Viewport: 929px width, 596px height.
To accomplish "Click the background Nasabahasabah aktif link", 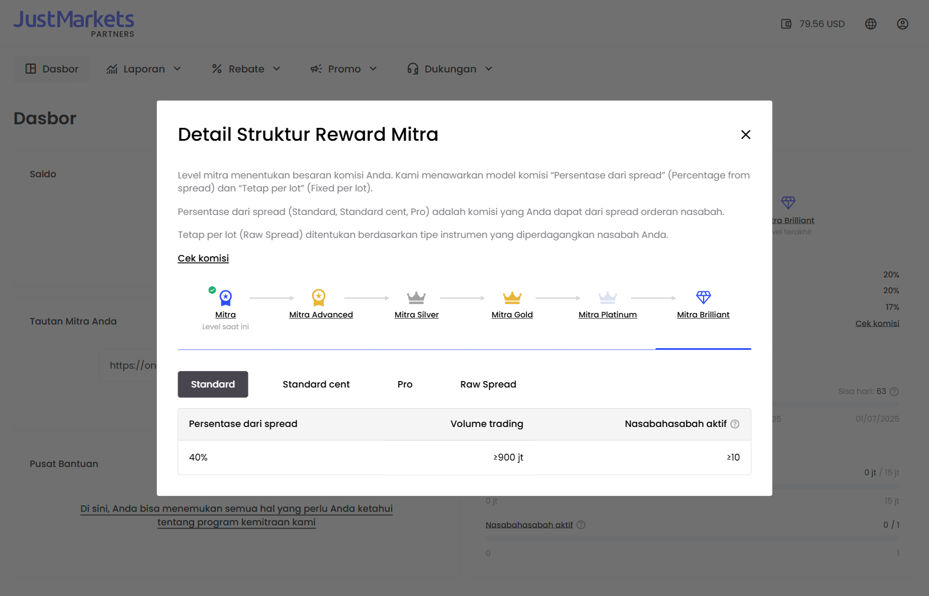I will click(529, 525).
